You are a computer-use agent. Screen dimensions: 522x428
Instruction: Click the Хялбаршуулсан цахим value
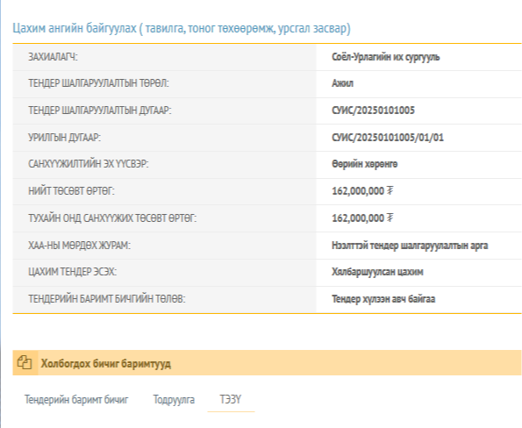(377, 272)
